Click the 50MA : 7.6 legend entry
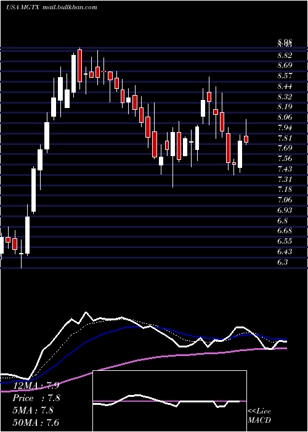This screenshot has height=432, width=308. pos(36,422)
